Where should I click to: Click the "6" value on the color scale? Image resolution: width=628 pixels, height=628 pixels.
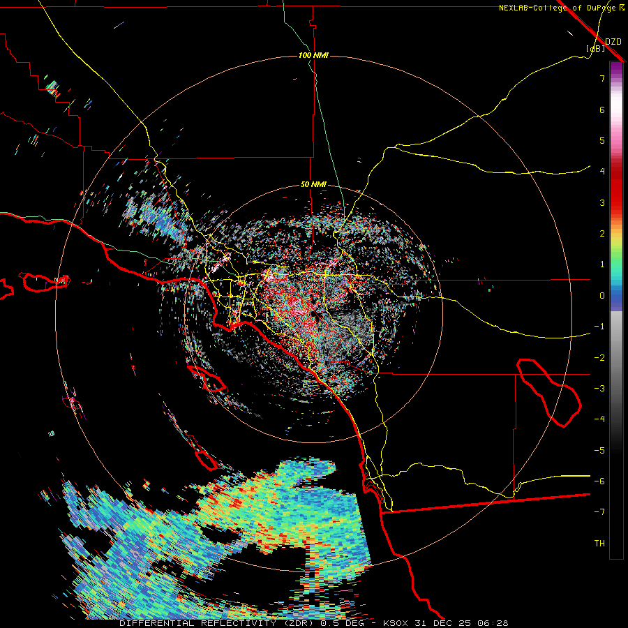(x=602, y=110)
